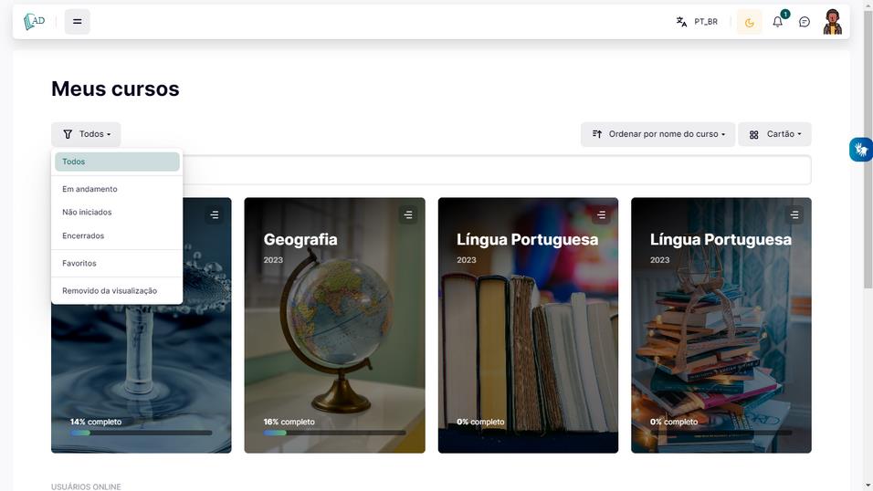This screenshot has height=491, width=873.
Task: Expand the Cartão view dropdown
Action: [x=774, y=134]
